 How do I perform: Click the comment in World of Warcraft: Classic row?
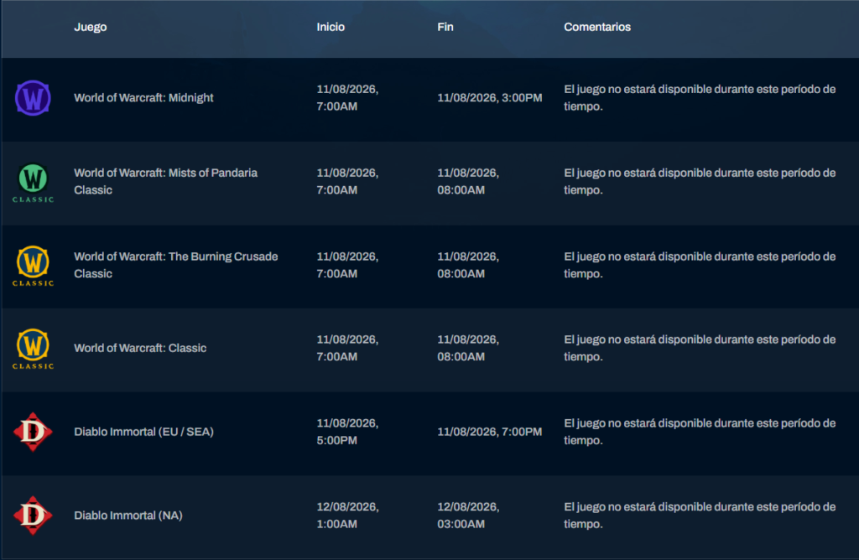coord(700,348)
